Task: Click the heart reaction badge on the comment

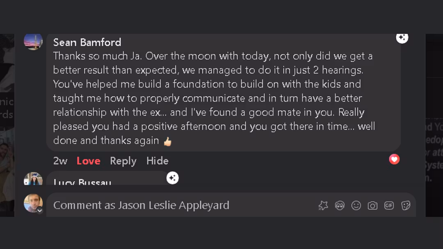Action: click(394, 159)
